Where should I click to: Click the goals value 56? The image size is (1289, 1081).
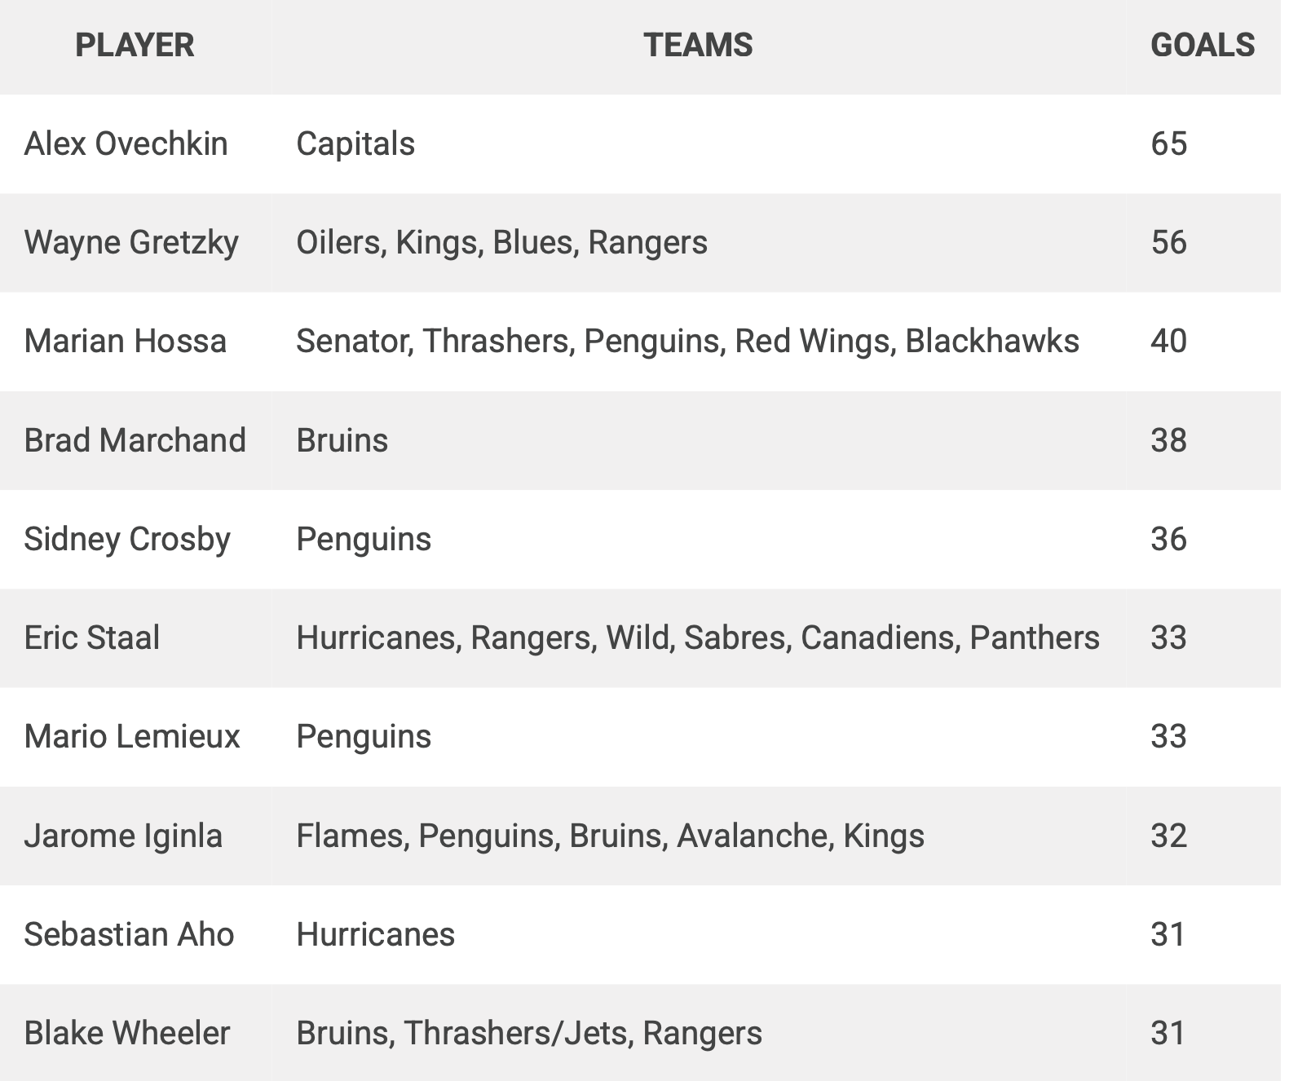coord(1169,242)
